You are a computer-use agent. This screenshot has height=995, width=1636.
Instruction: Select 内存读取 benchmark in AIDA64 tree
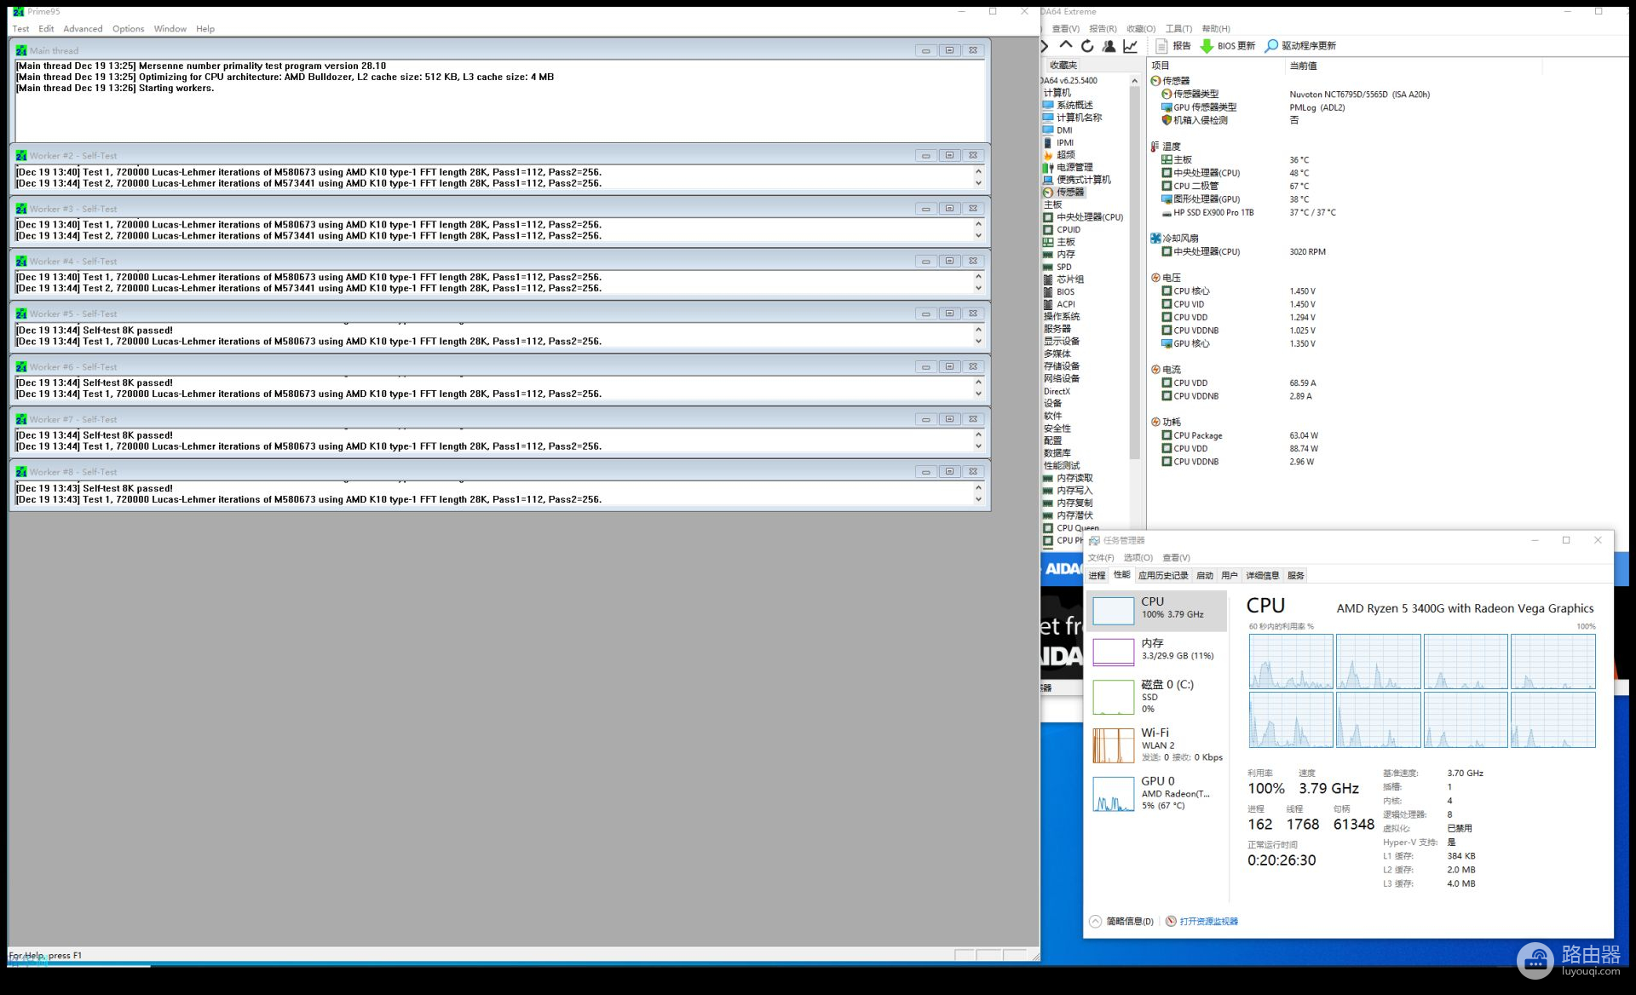[1074, 479]
